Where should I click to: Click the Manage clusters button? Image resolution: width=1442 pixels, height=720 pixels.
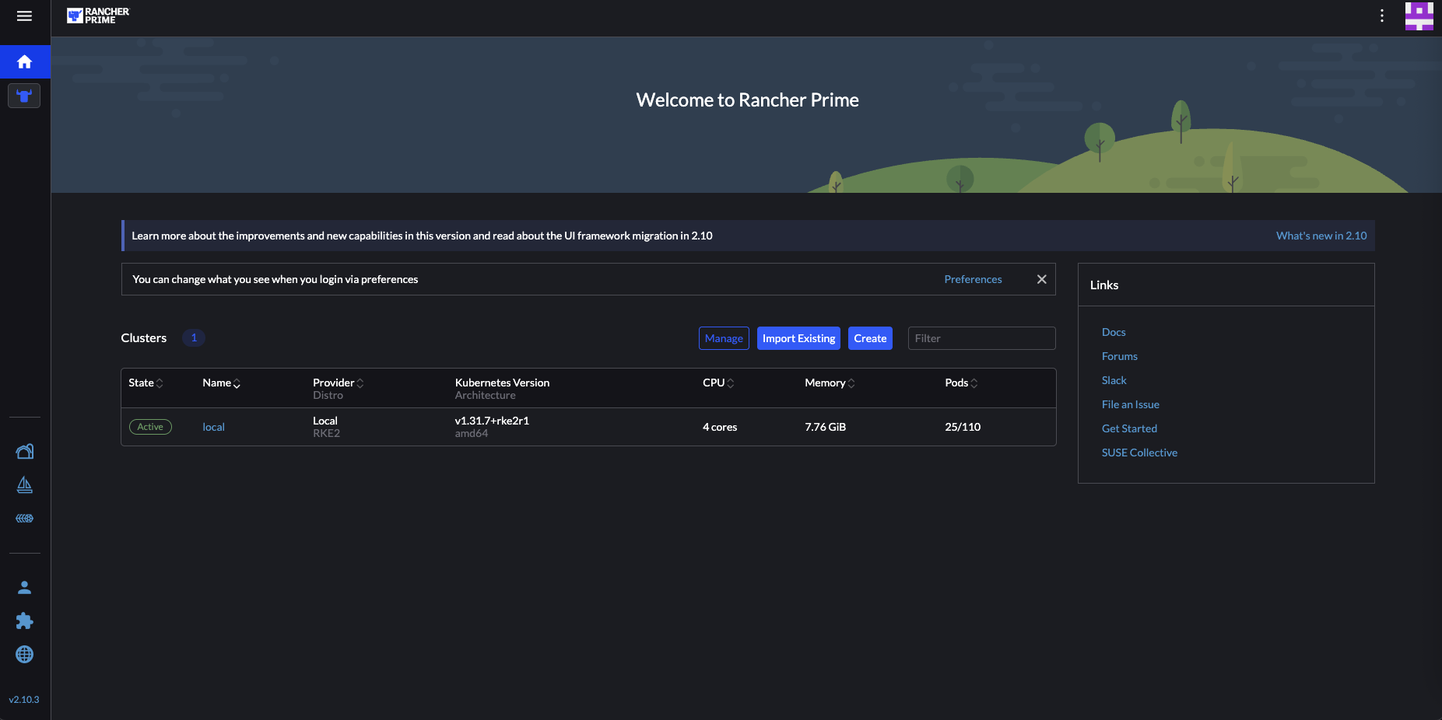pos(724,338)
